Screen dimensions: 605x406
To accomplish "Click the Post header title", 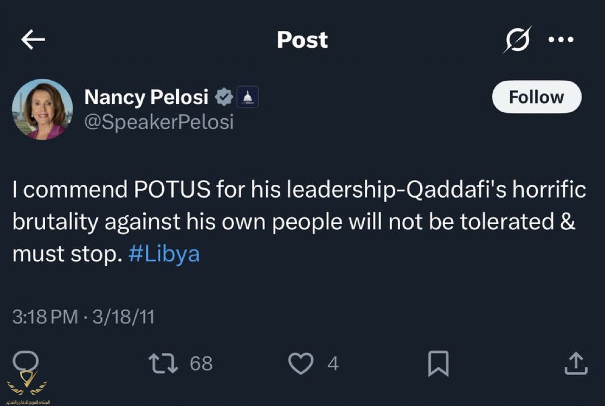I will pyautogui.click(x=302, y=40).
